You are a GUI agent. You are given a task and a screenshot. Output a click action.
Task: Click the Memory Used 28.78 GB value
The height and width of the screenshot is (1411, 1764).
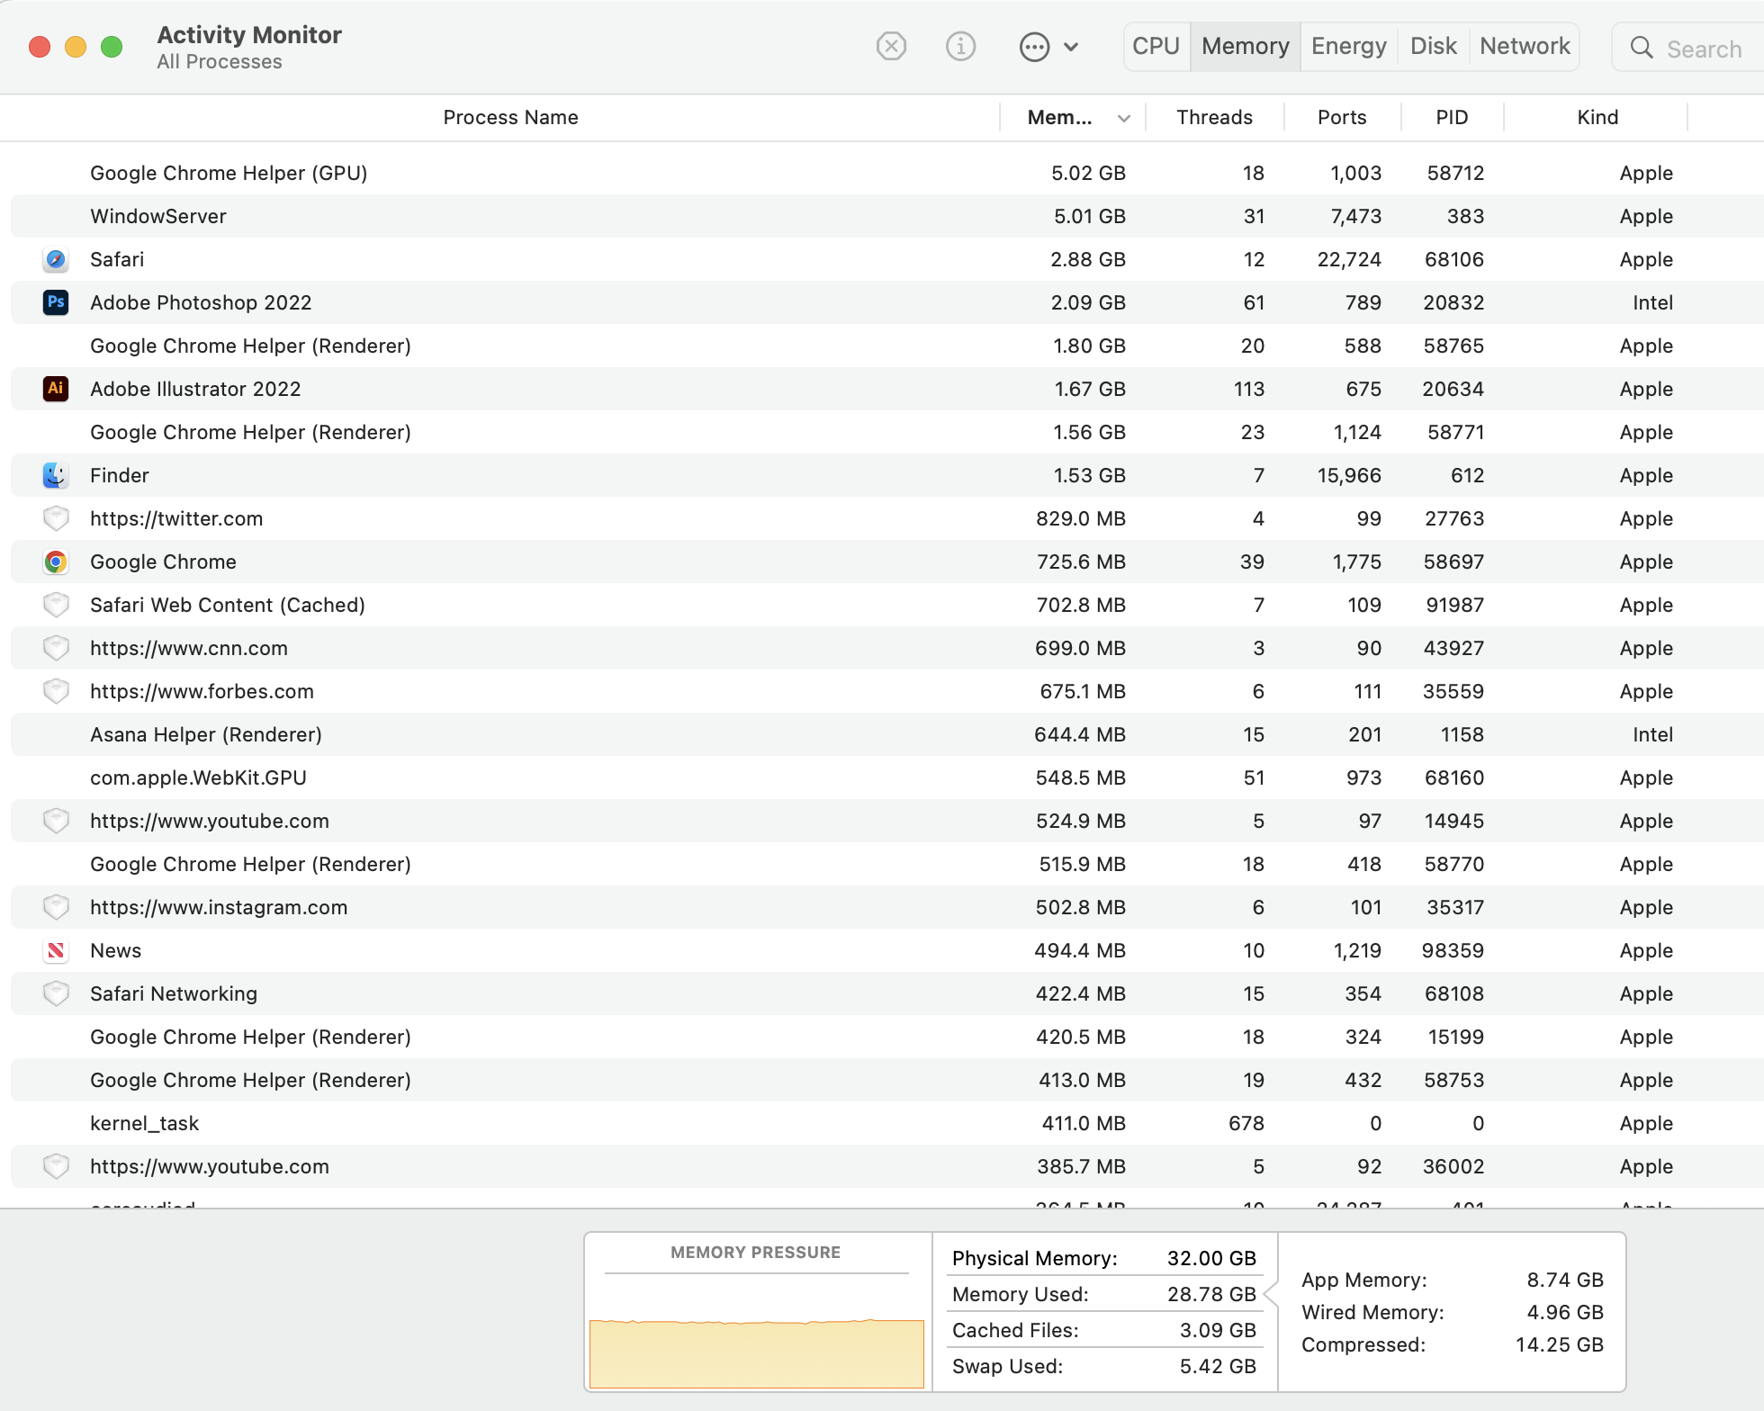point(1211,1295)
